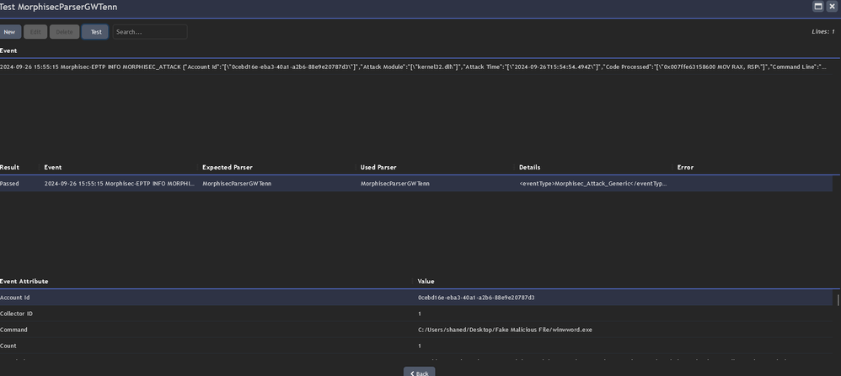Click the Expected Parser cell MorphisecParserGWTenn
The width and height of the screenshot is (841, 376).
pyautogui.click(x=237, y=184)
